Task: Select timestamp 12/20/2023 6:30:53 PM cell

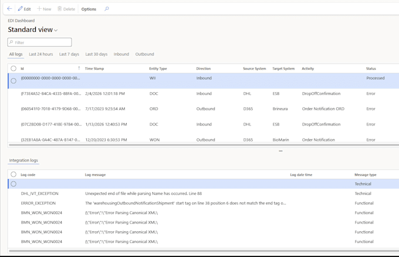Action: click(x=106, y=140)
